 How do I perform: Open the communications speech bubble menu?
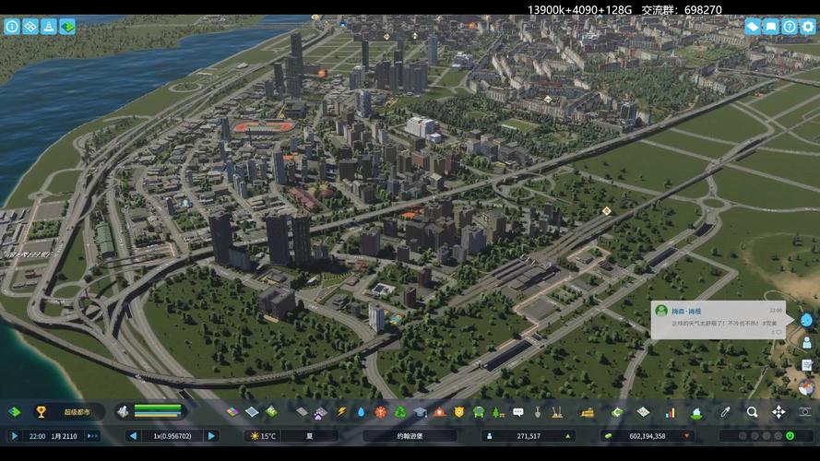517,412
